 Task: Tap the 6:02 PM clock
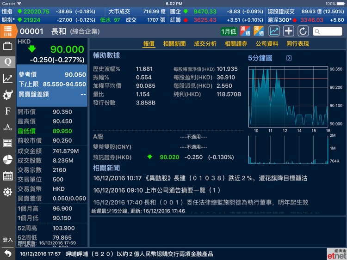(174, 4)
